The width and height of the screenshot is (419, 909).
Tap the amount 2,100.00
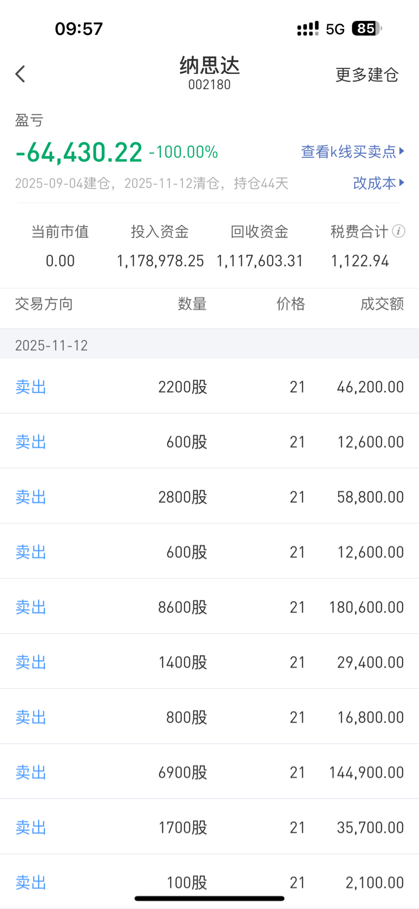(x=375, y=883)
